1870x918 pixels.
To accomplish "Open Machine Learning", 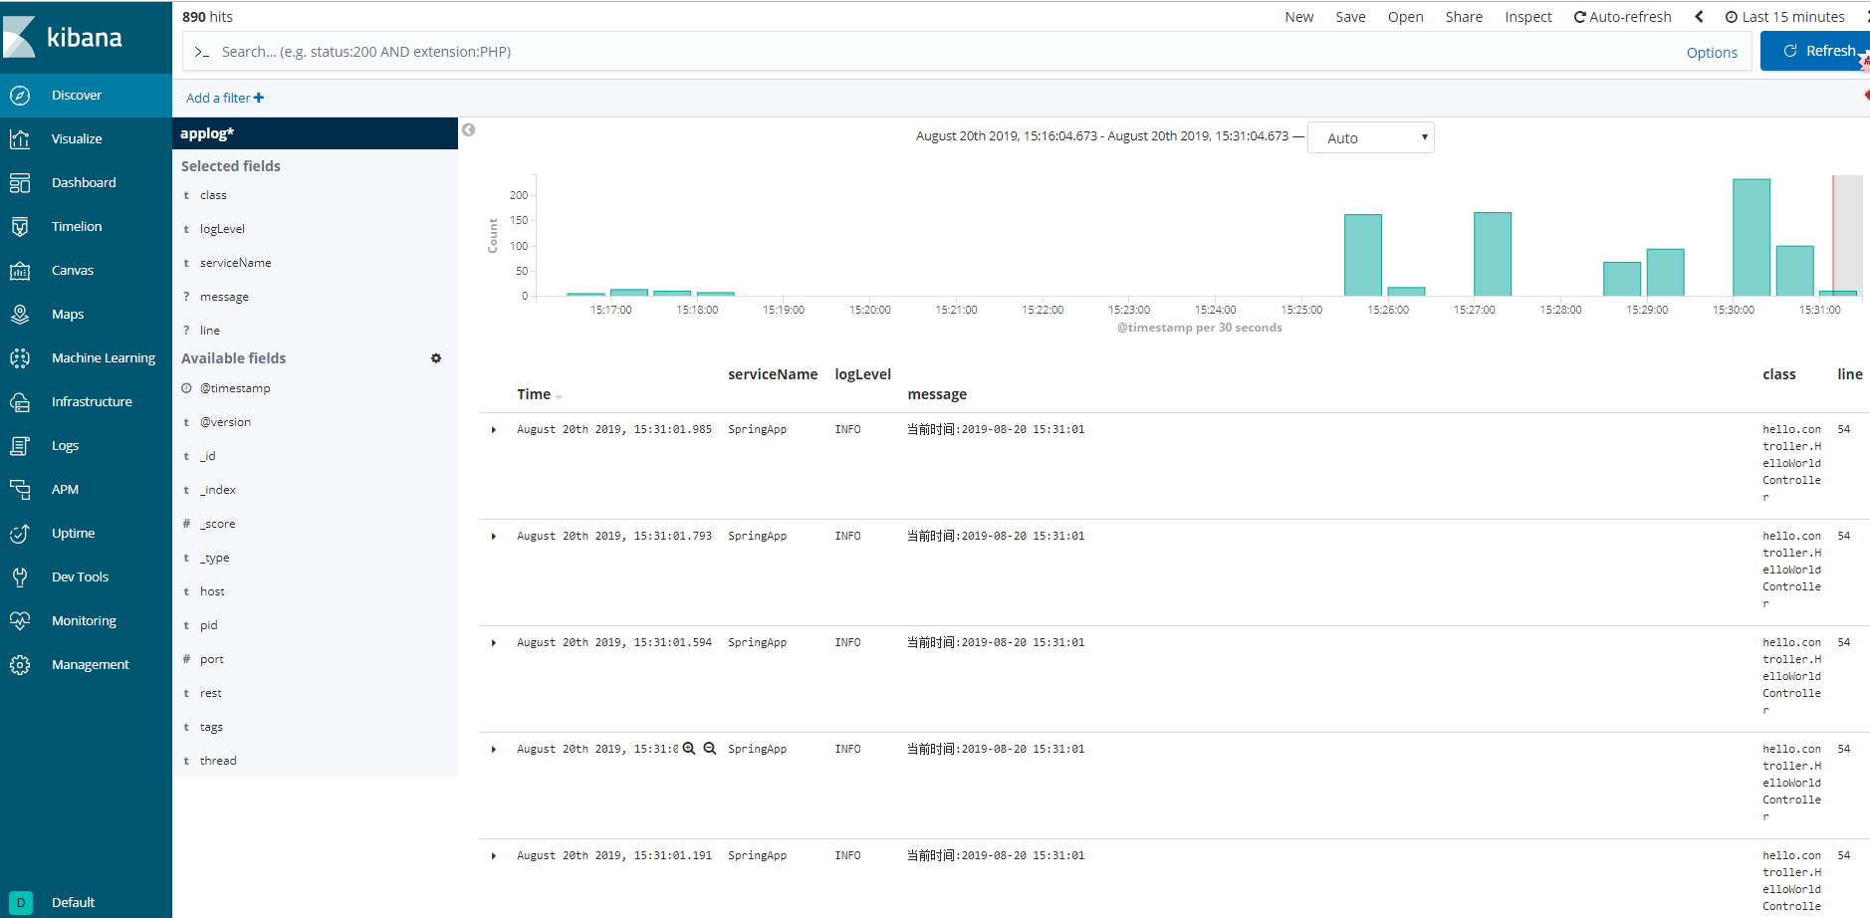I will pyautogui.click(x=104, y=357).
